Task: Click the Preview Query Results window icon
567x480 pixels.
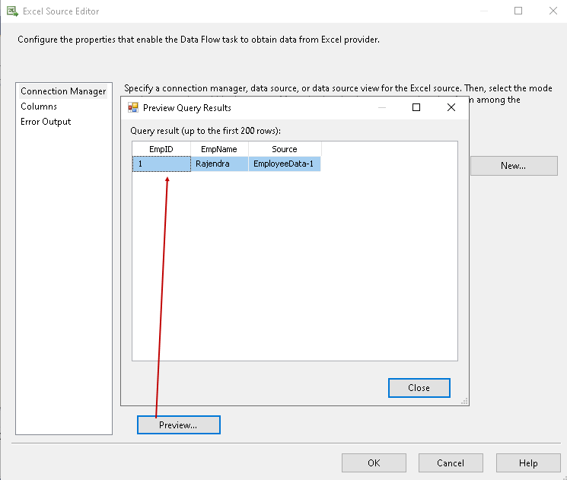Action: [133, 107]
